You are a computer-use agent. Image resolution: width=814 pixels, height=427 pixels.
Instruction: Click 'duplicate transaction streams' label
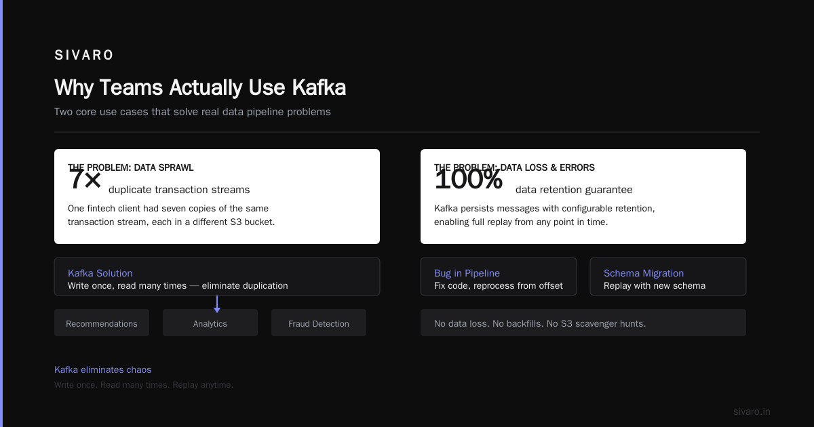click(x=179, y=190)
